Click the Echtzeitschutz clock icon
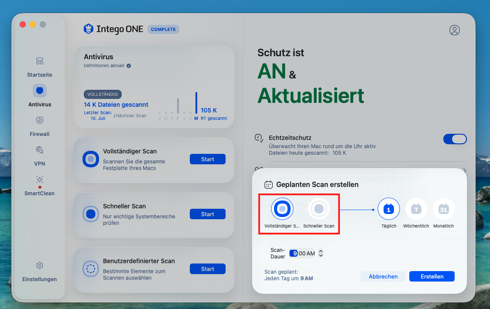 click(x=259, y=138)
